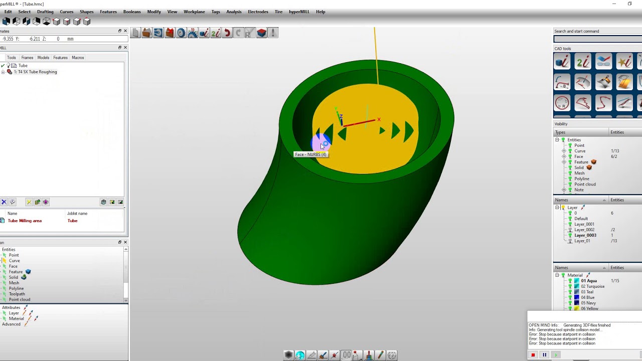642x361 pixels.
Task: Open the Drafting menu
Action: (45, 12)
